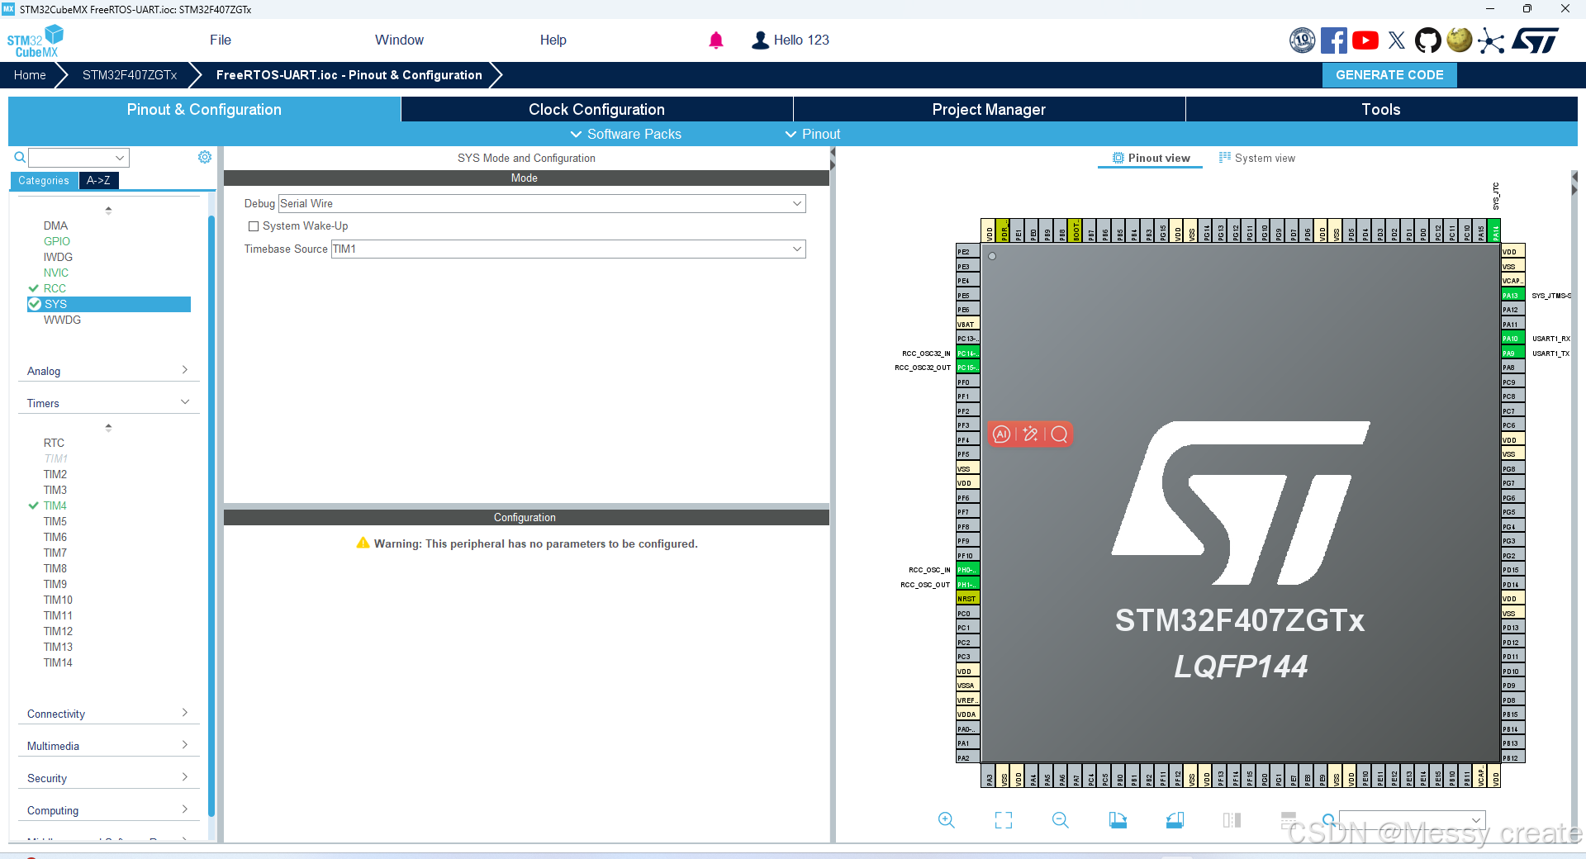Switch to the Tools tab

pos(1381,109)
